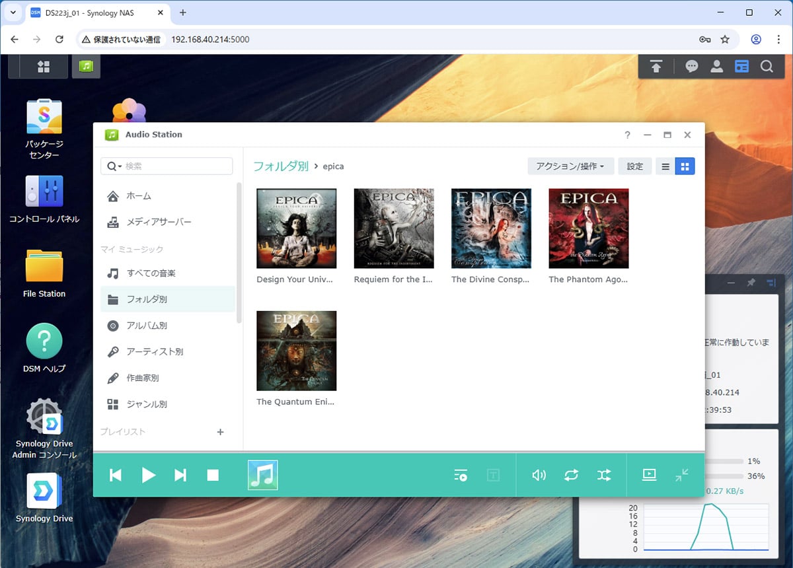793x568 pixels.
Task: Click the play button in the player bar
Action: click(x=149, y=475)
